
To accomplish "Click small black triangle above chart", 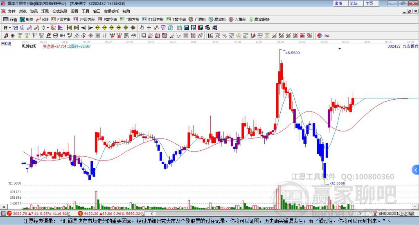I will pos(340,49).
